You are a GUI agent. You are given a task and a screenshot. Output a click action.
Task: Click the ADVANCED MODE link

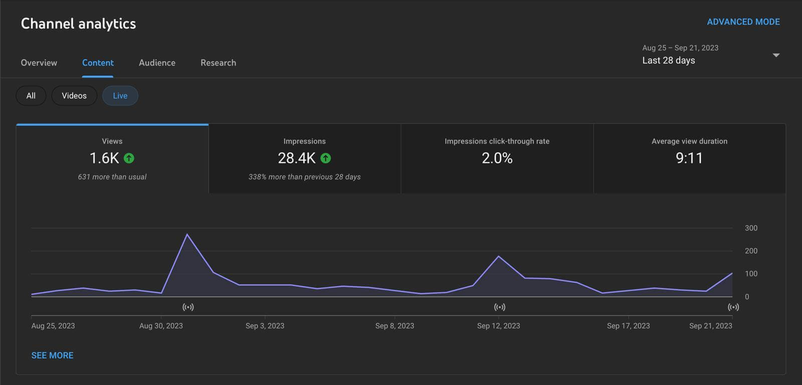[743, 22]
